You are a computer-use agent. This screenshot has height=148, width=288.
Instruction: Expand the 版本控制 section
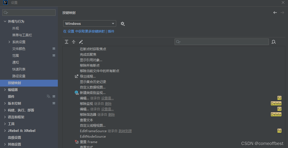(x=5, y=103)
